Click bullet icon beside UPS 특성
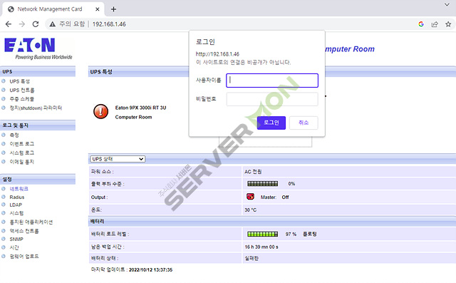This screenshot has width=456, height=283. point(4,81)
